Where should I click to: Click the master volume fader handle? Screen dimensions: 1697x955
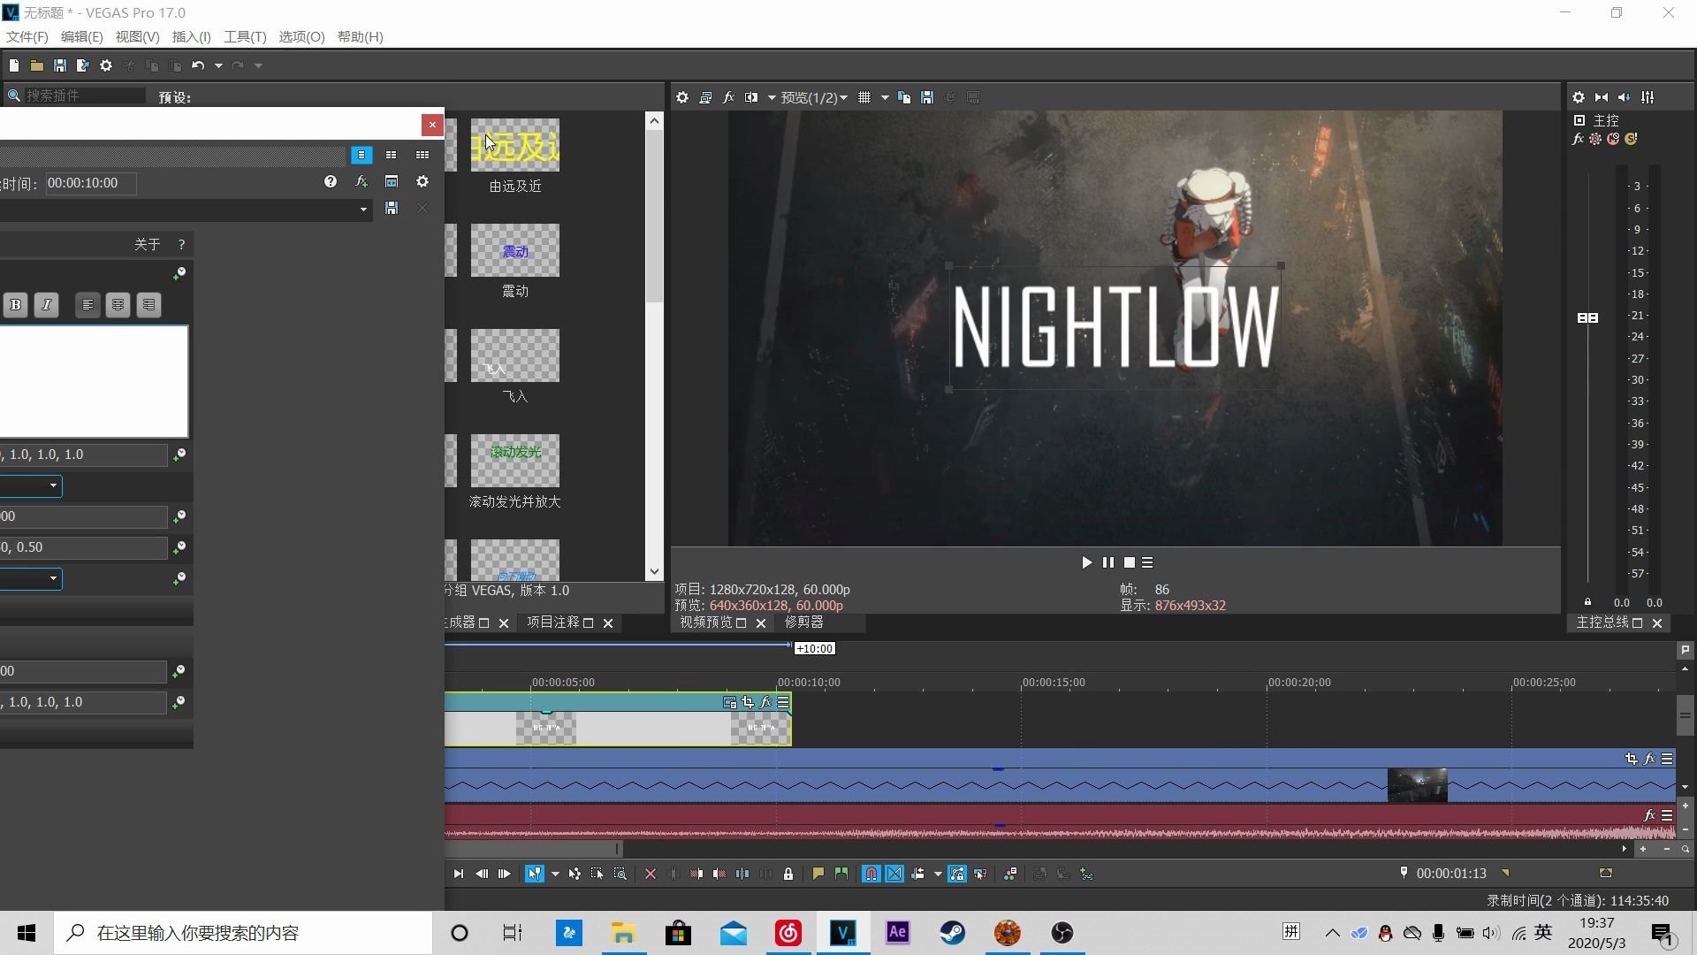[1587, 317]
